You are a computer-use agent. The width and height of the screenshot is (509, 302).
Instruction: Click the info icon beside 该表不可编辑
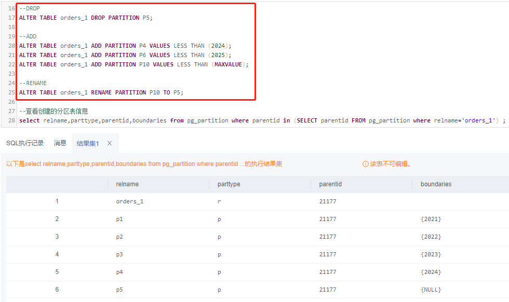(365, 164)
